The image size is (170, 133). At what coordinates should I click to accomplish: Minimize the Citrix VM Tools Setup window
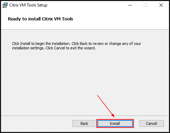(x=130, y=5)
